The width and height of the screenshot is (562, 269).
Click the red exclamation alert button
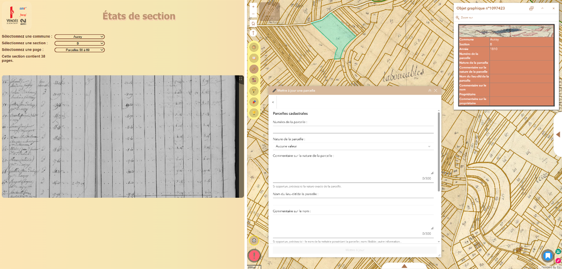click(254, 256)
